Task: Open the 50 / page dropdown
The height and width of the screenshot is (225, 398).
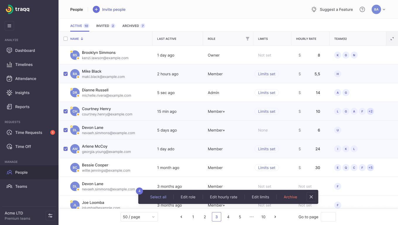Action: (139, 217)
